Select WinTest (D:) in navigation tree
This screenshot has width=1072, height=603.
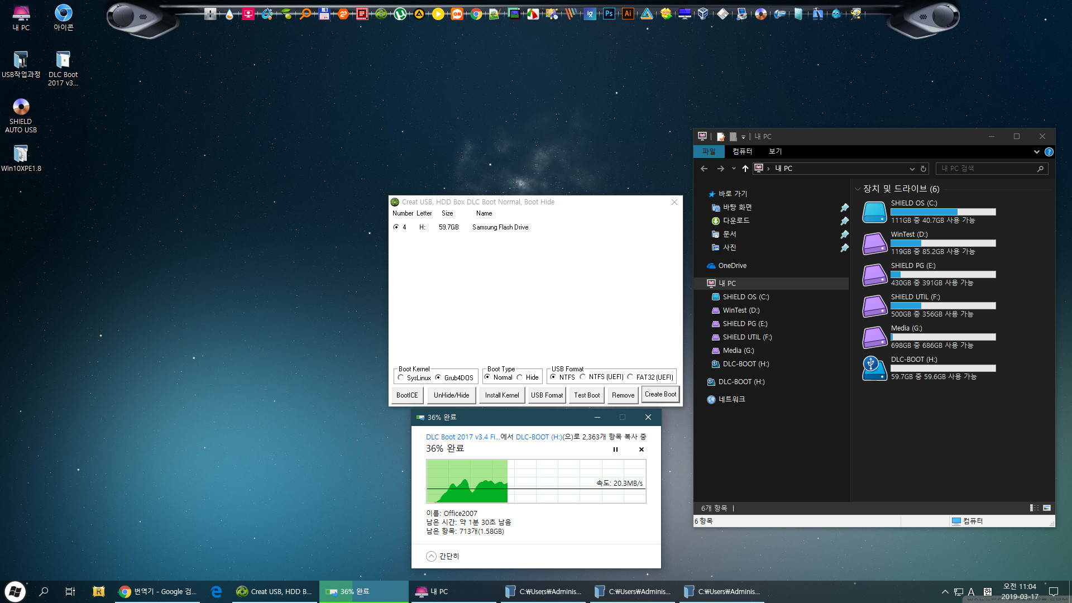pyautogui.click(x=741, y=310)
